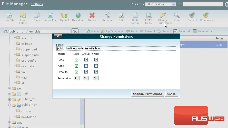Collapse the public_html tree node
The width and height of the screenshot is (228, 128).
pos(9,105)
